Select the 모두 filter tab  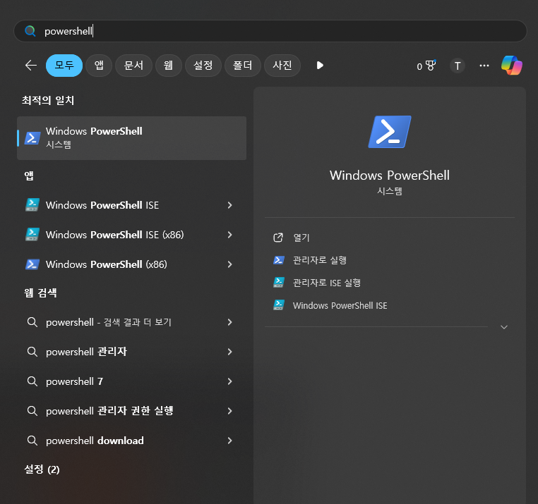(x=64, y=65)
